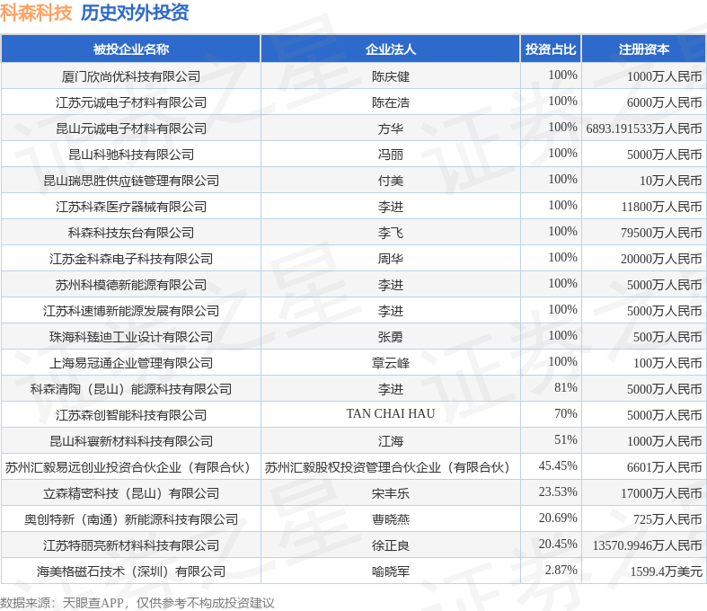Click 苏州科模德新能源有限公司 name

click(131, 285)
